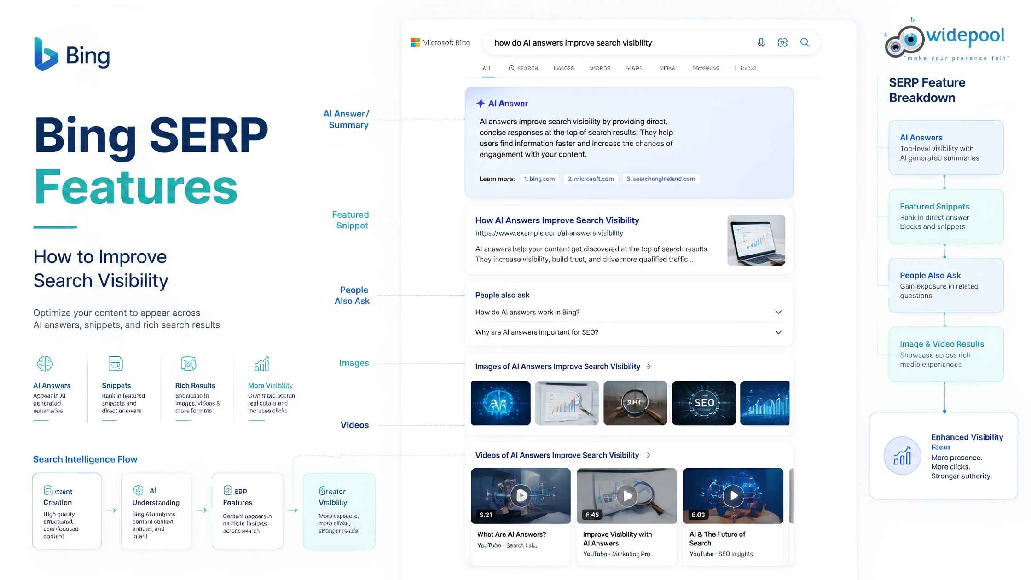Switch to the VIDEOS tab

pos(600,68)
